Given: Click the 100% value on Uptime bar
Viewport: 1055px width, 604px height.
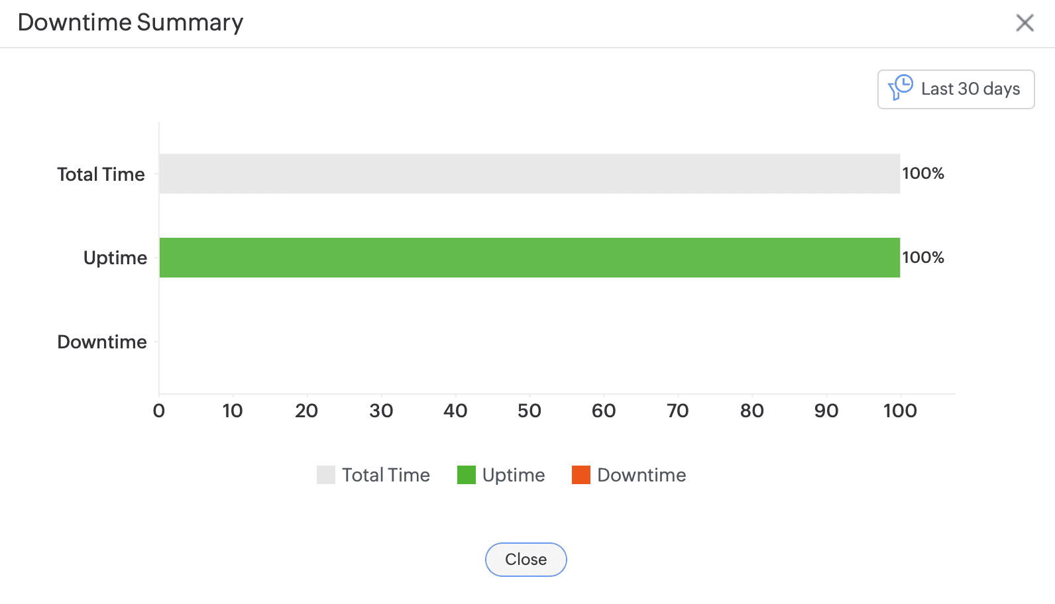Looking at the screenshot, I should [x=923, y=258].
